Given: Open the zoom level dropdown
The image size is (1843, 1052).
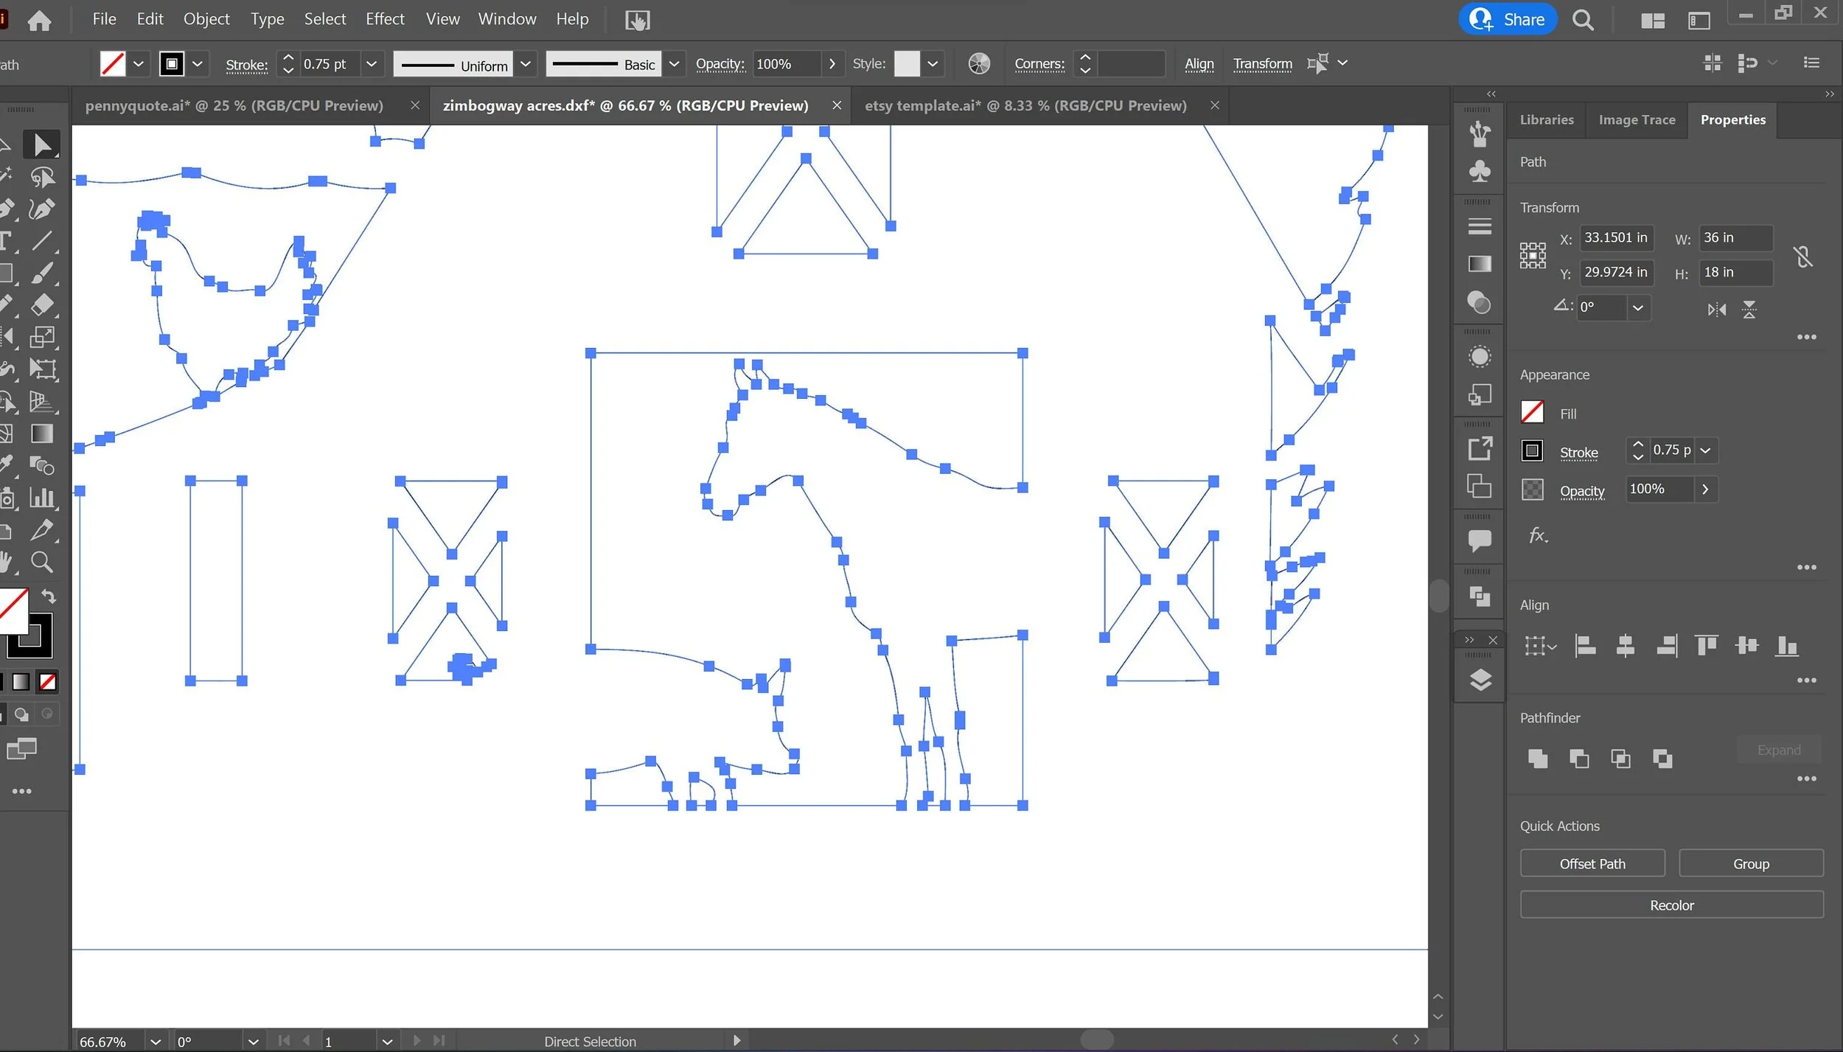Looking at the screenshot, I should point(156,1041).
